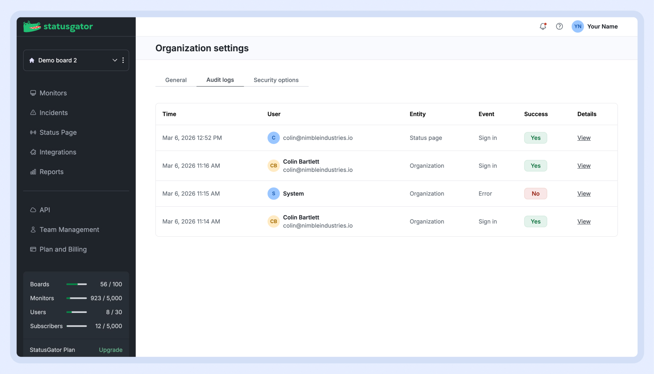View details of the System error log
654x374 pixels.
[x=584, y=193]
